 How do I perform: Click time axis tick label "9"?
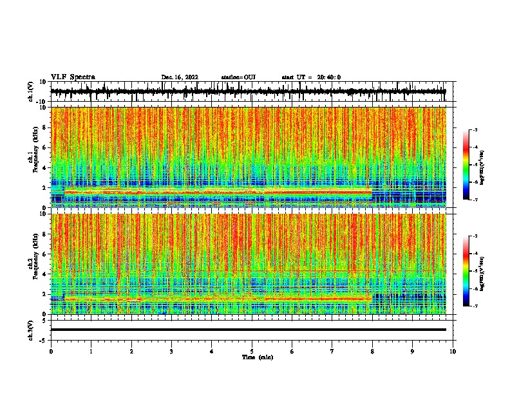click(x=412, y=352)
